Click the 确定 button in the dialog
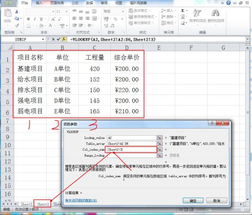 tap(193, 201)
